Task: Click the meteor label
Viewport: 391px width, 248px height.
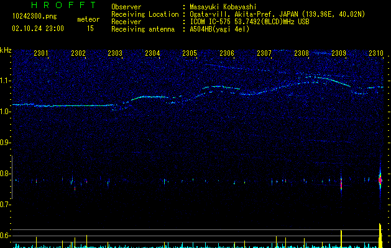Action: 88,19
